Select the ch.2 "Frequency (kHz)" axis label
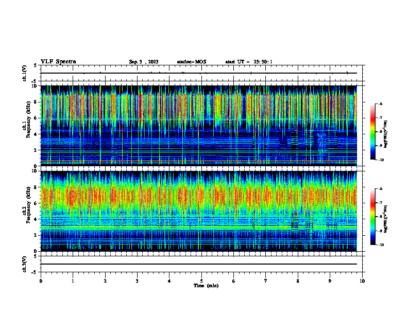 coord(28,205)
